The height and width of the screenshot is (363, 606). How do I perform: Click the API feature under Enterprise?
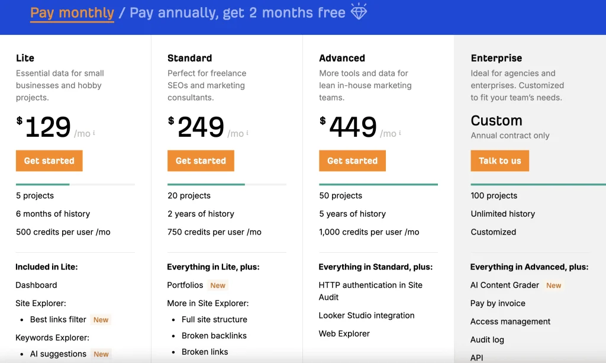point(477,358)
